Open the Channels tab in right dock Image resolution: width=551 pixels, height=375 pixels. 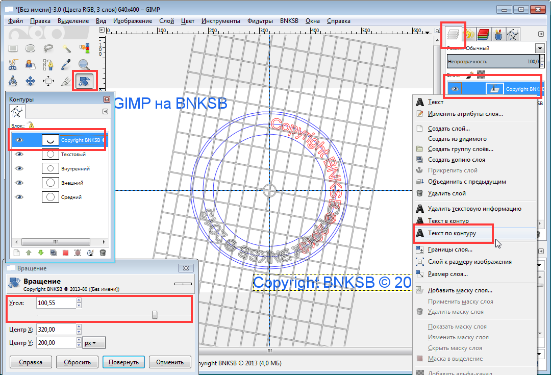[484, 35]
